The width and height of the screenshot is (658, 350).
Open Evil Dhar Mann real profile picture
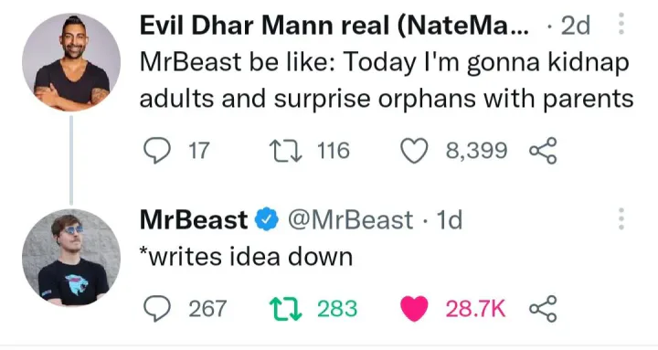point(71,62)
